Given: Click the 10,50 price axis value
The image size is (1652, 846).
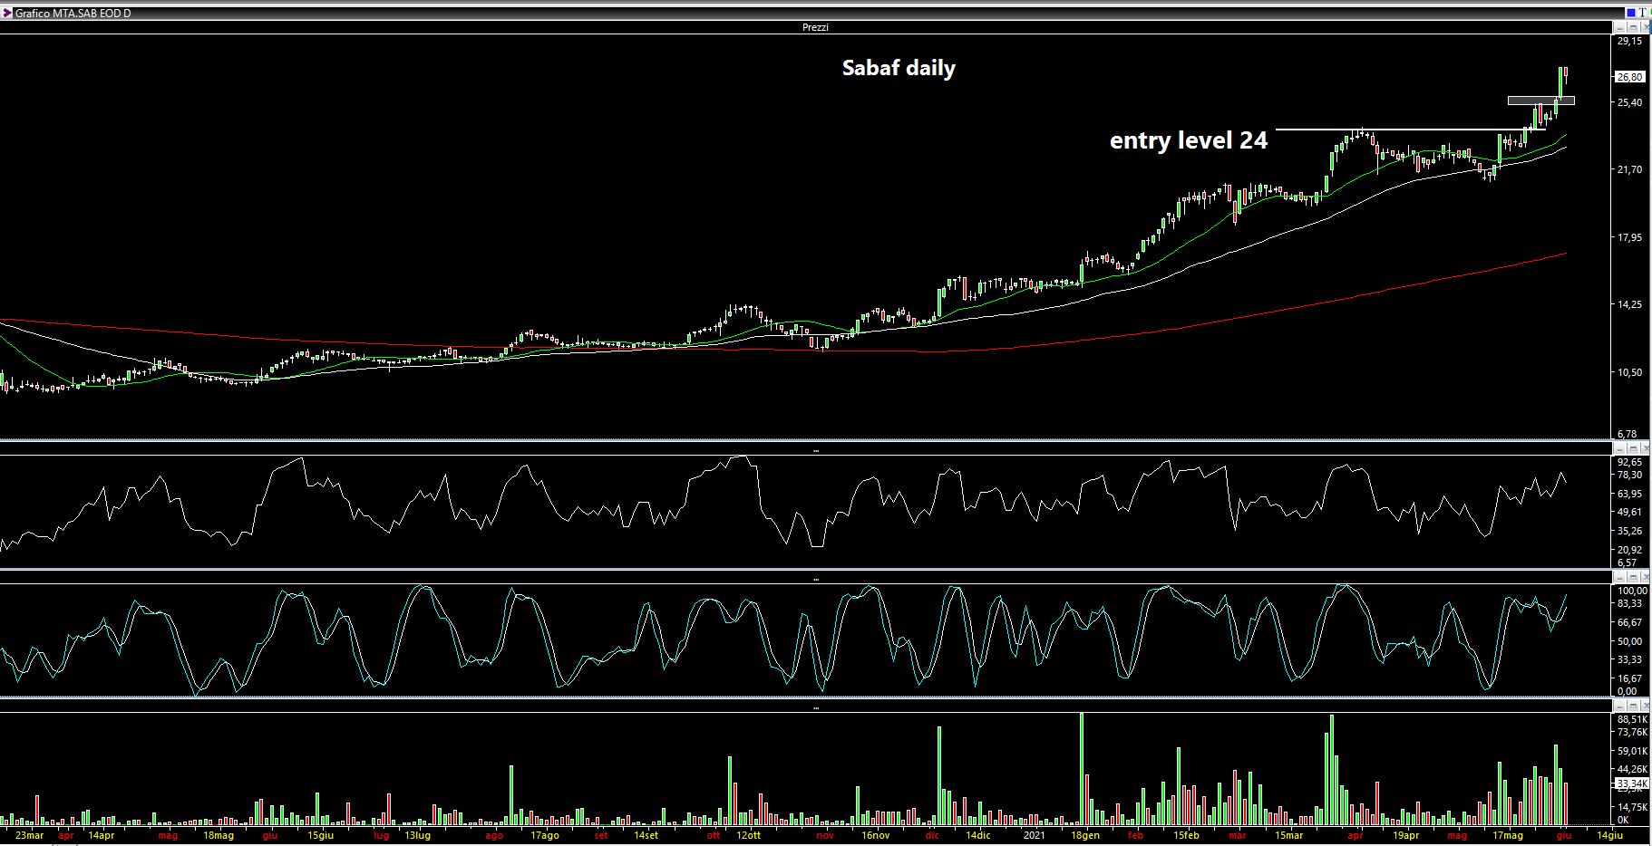Looking at the screenshot, I should coord(1629,372).
